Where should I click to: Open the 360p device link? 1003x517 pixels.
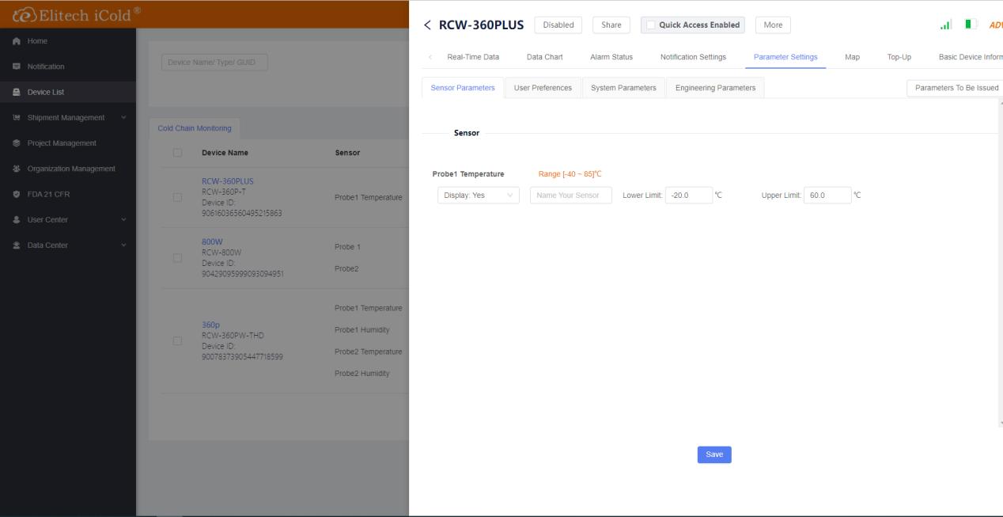click(210, 325)
